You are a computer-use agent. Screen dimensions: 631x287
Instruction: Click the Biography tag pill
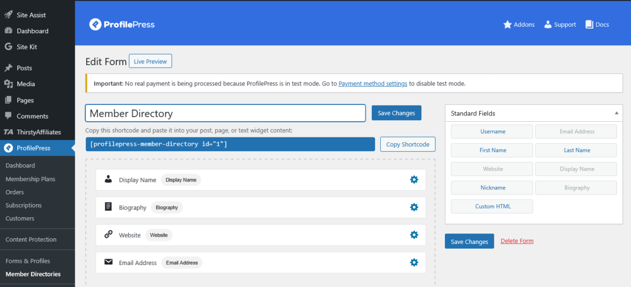click(x=167, y=207)
